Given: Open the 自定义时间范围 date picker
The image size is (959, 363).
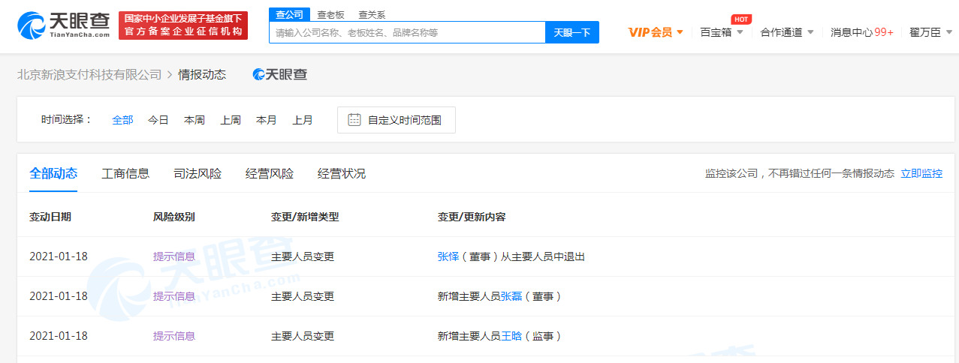Looking at the screenshot, I should pyautogui.click(x=397, y=120).
